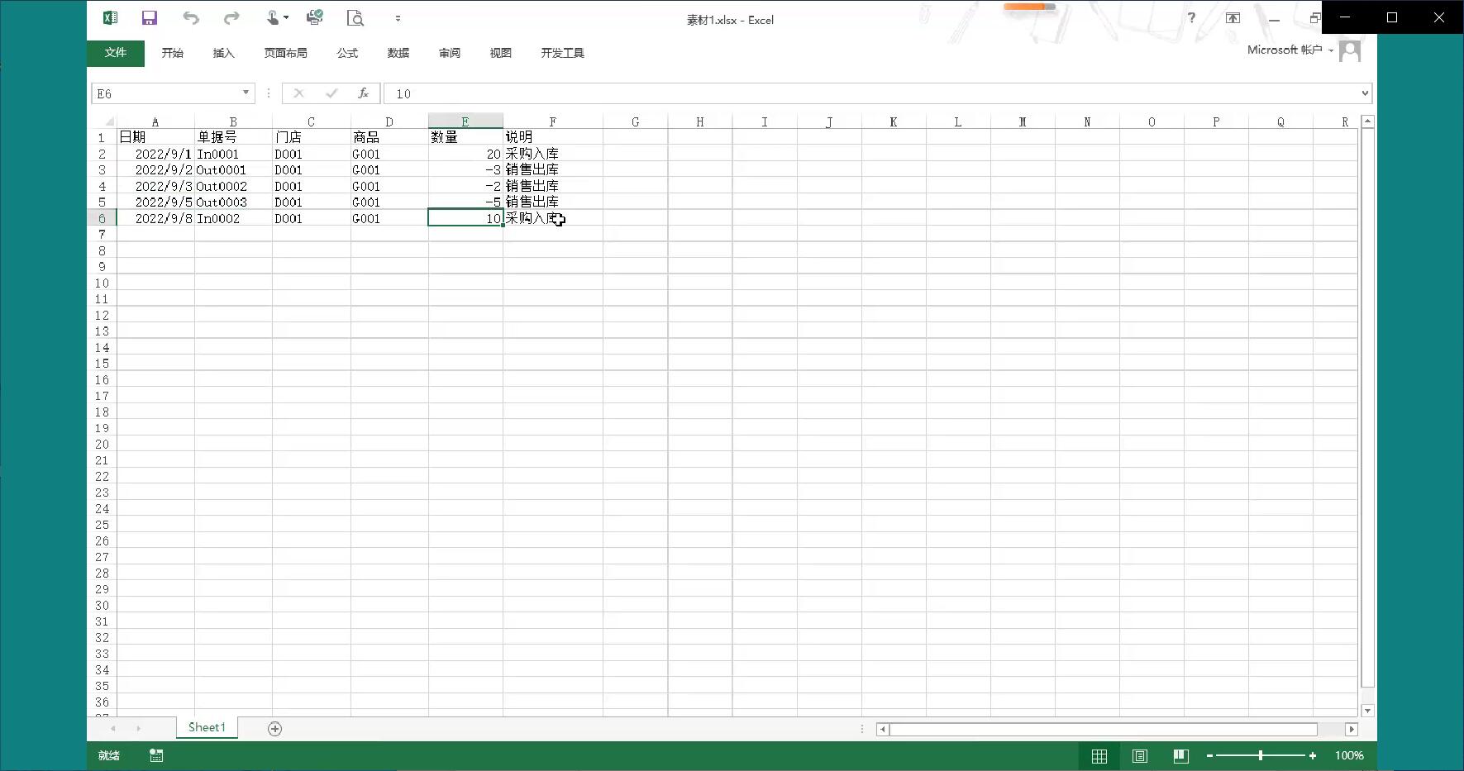Viewport: 1464px width, 771px height.
Task: Click the Select All corner triangle
Action: pos(108,121)
